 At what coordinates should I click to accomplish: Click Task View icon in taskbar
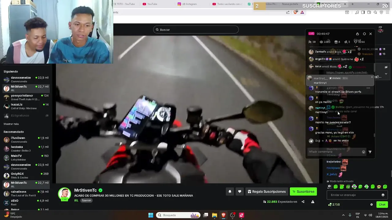point(206,215)
